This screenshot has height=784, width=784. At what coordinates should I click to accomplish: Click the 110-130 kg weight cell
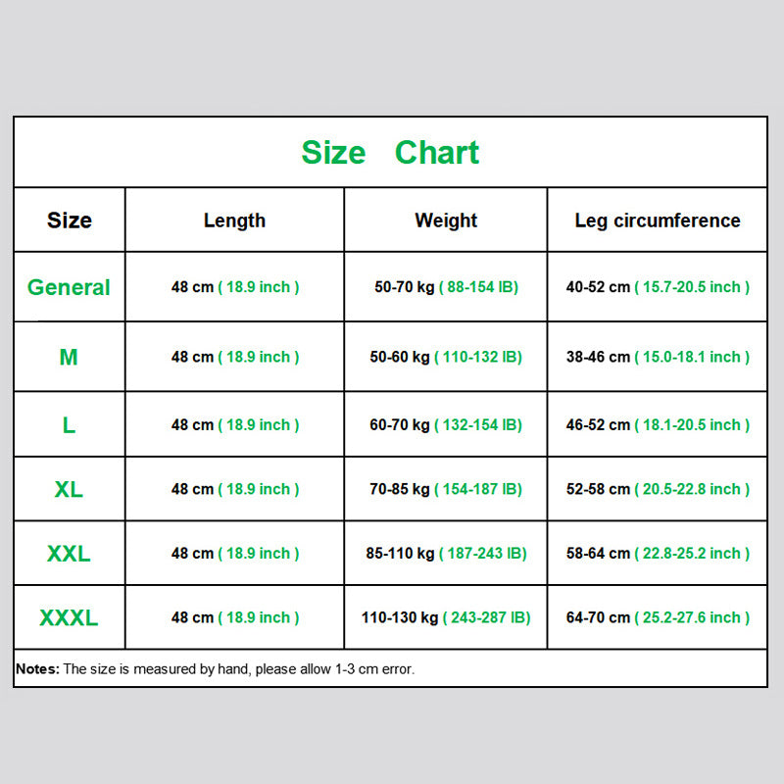click(x=446, y=617)
